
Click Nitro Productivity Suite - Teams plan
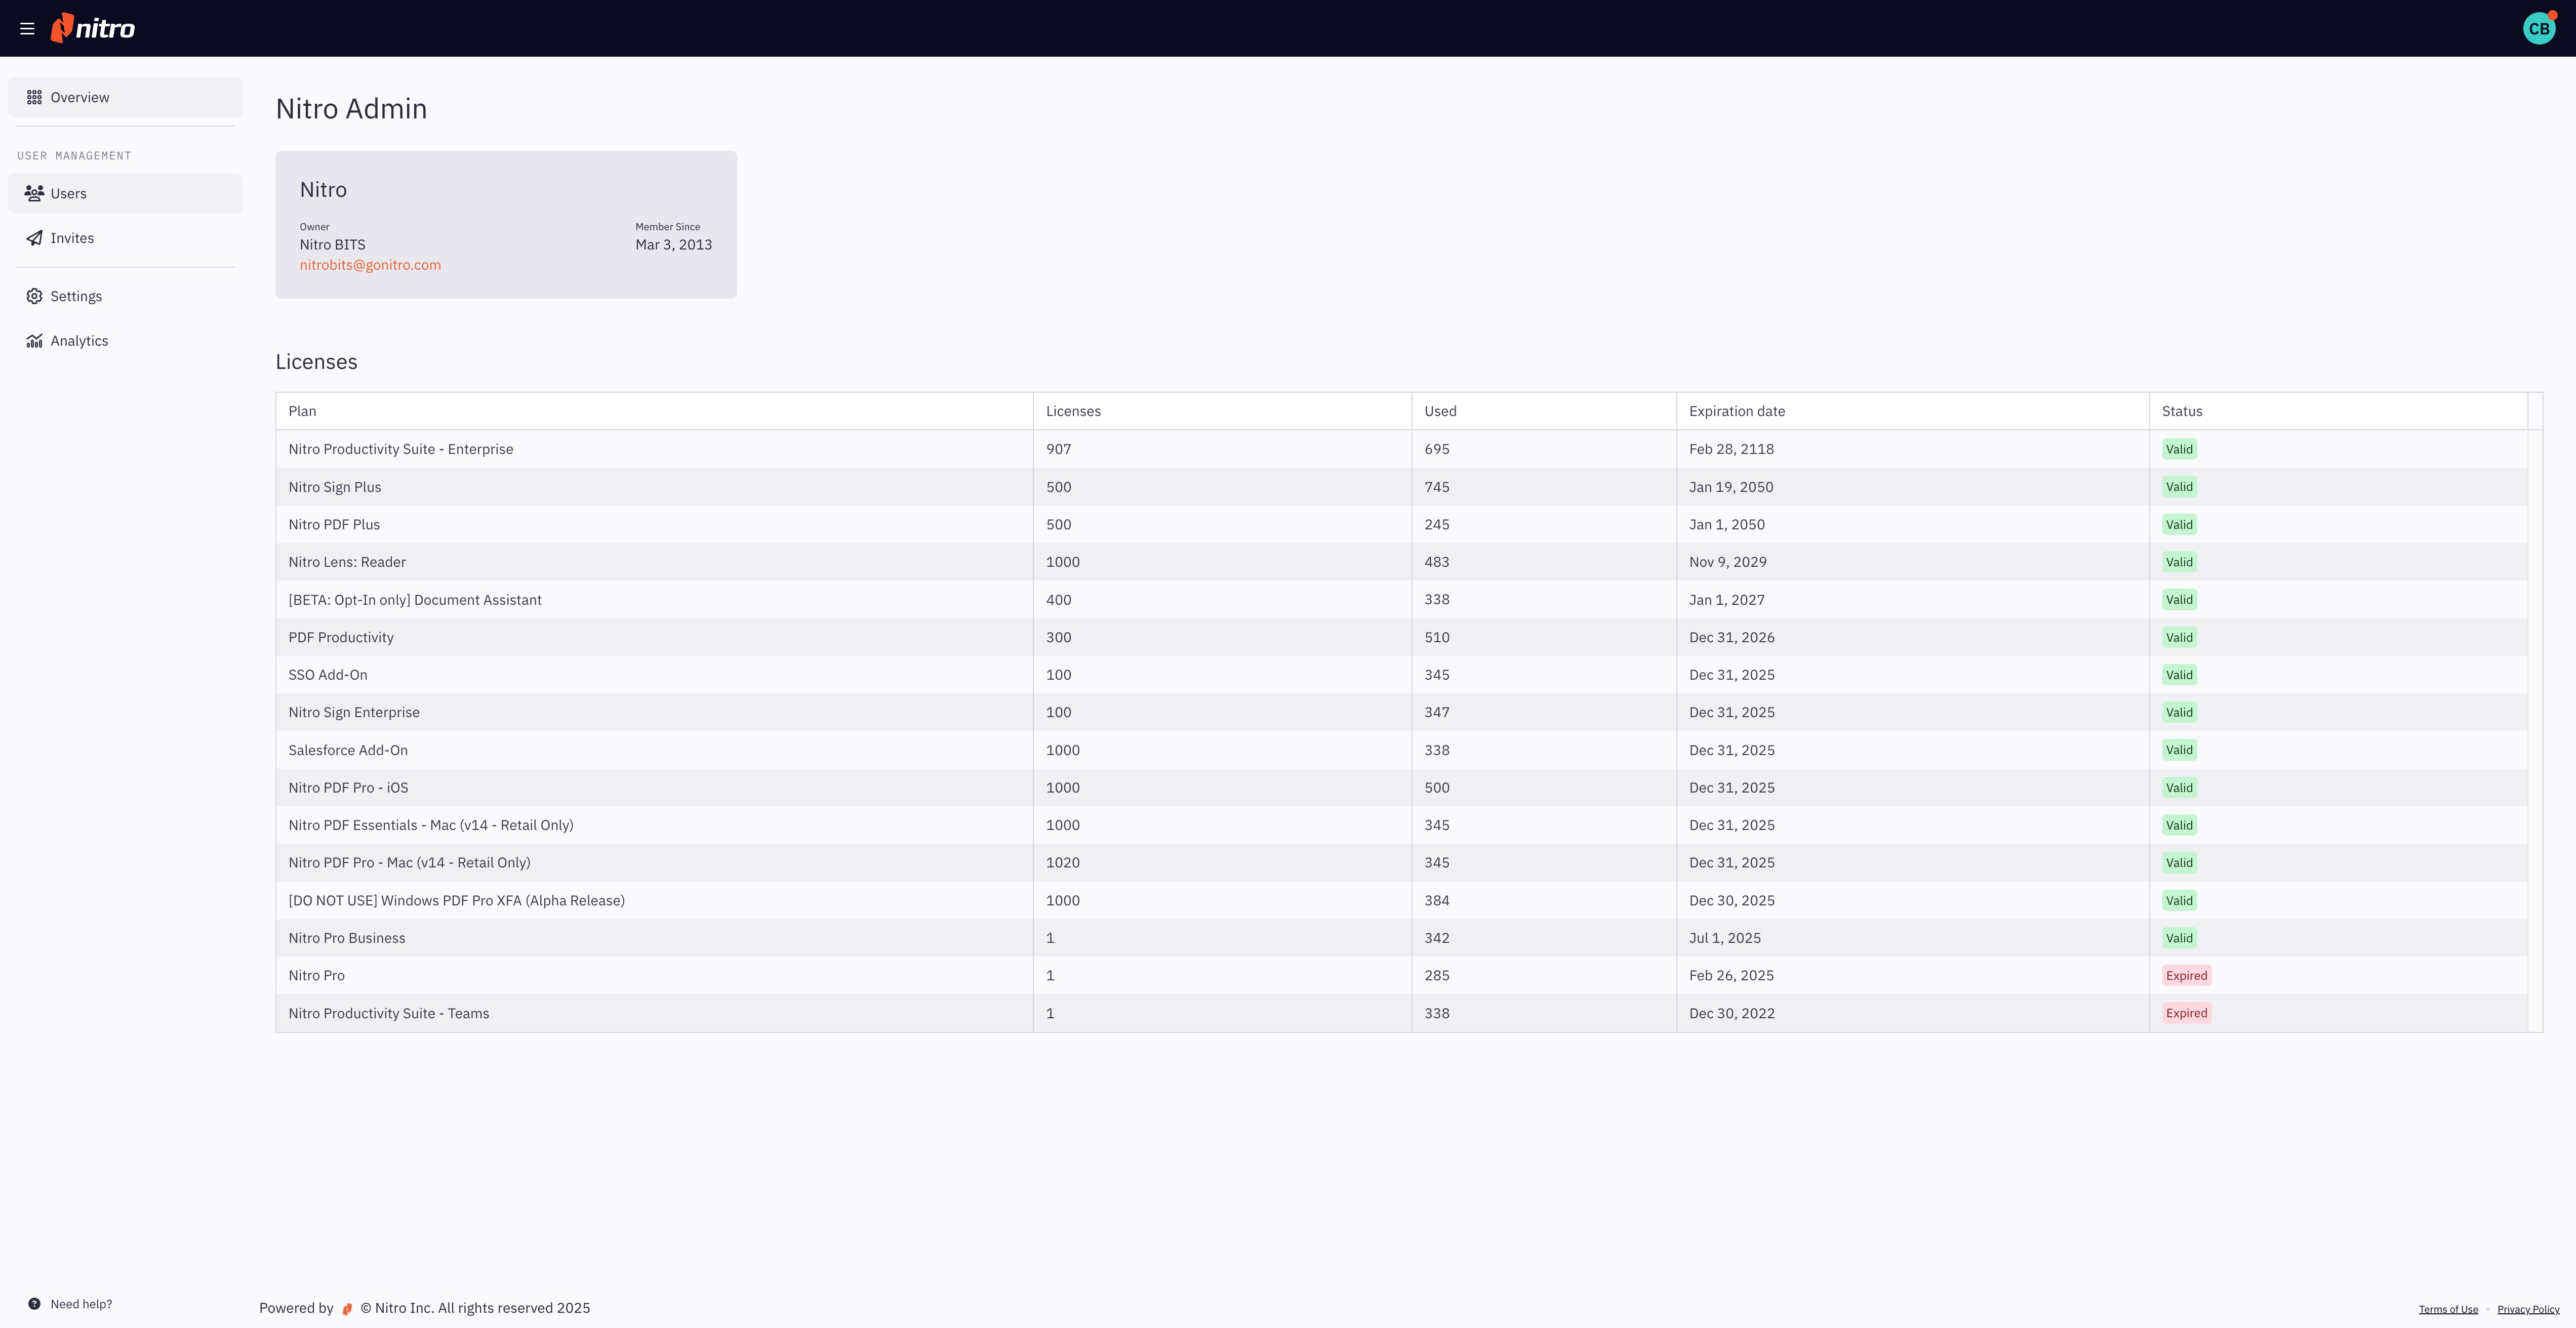(x=389, y=1013)
